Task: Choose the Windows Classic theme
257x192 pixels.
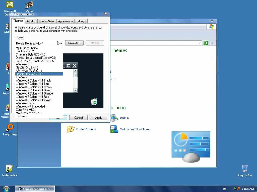Action: click(x=39, y=103)
